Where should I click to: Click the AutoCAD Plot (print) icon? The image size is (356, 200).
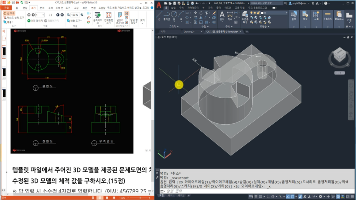coord(192,3)
